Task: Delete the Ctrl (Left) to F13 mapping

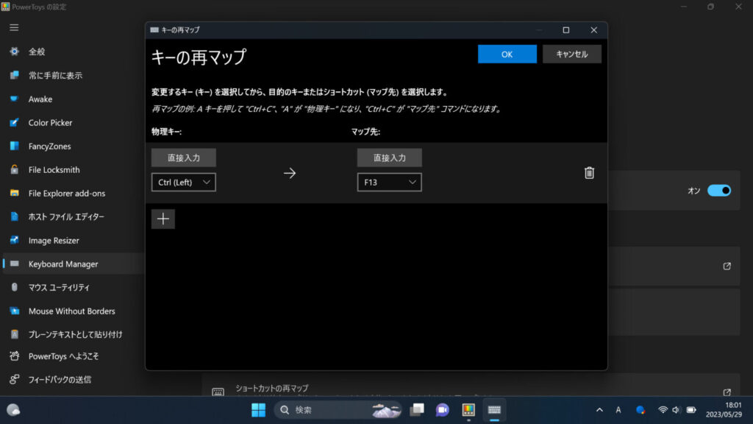Action: tap(589, 172)
